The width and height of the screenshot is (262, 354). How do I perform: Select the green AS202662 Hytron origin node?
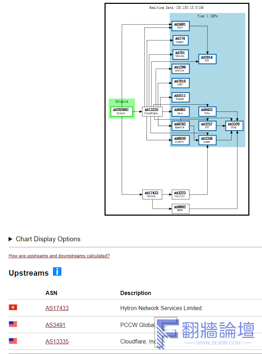[x=121, y=111]
